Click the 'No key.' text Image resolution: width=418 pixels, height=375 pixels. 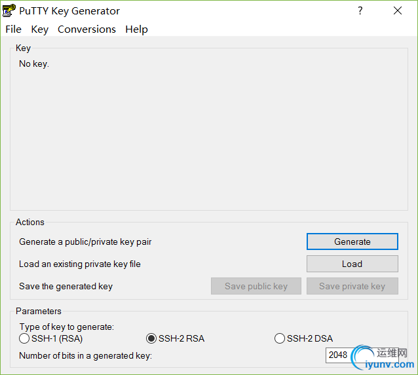[34, 64]
